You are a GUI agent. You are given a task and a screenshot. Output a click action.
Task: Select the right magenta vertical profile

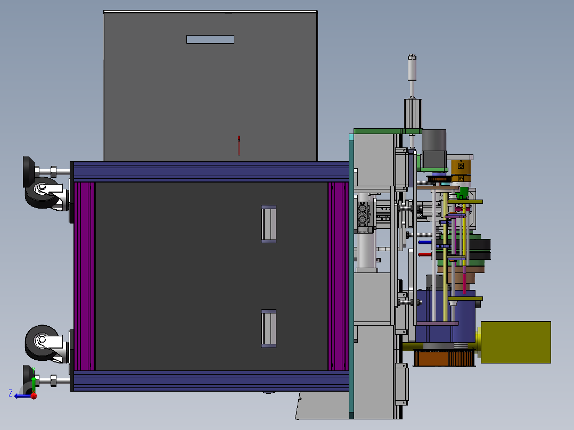click(338, 276)
